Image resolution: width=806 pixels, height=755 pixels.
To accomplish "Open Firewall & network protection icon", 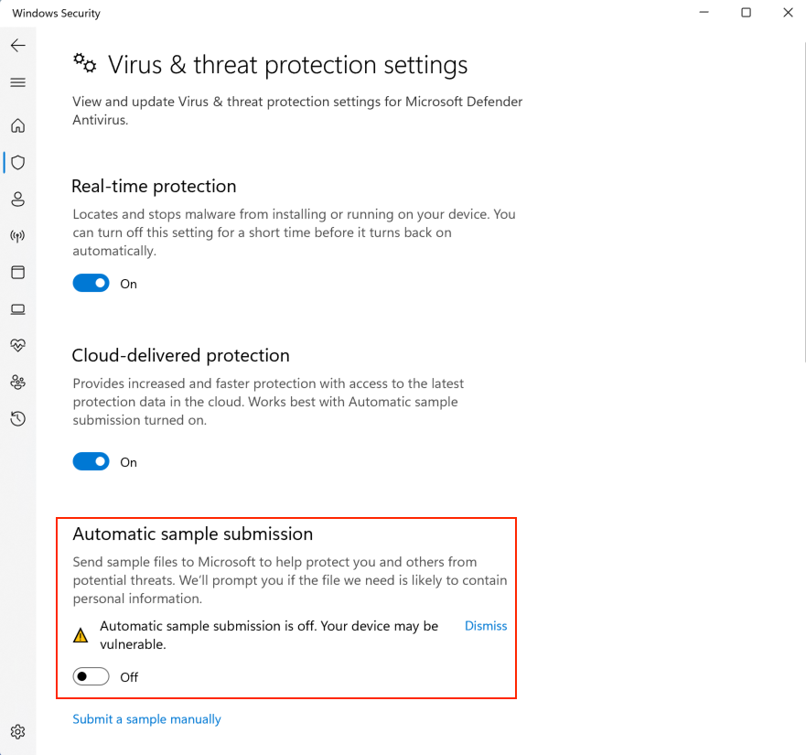I will [x=17, y=236].
